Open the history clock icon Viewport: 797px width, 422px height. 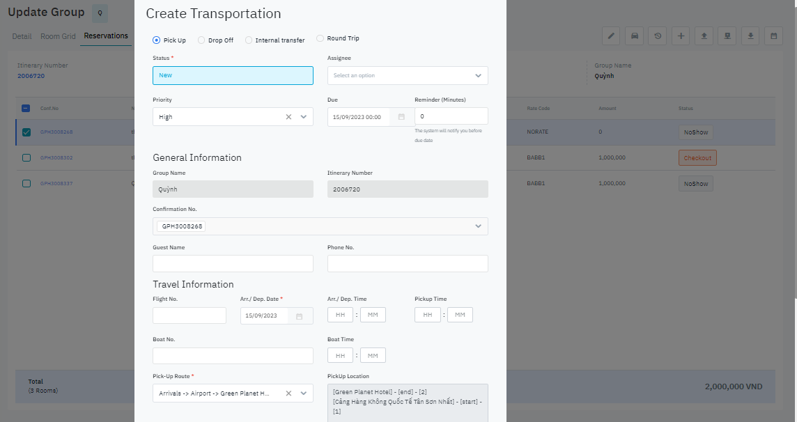[658, 36]
